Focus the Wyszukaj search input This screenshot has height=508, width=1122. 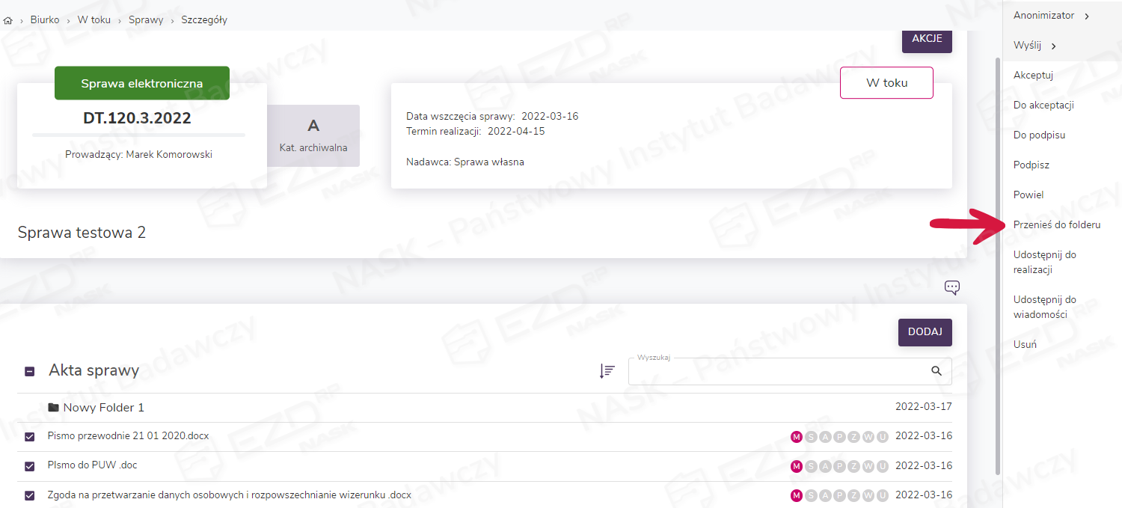tap(778, 372)
